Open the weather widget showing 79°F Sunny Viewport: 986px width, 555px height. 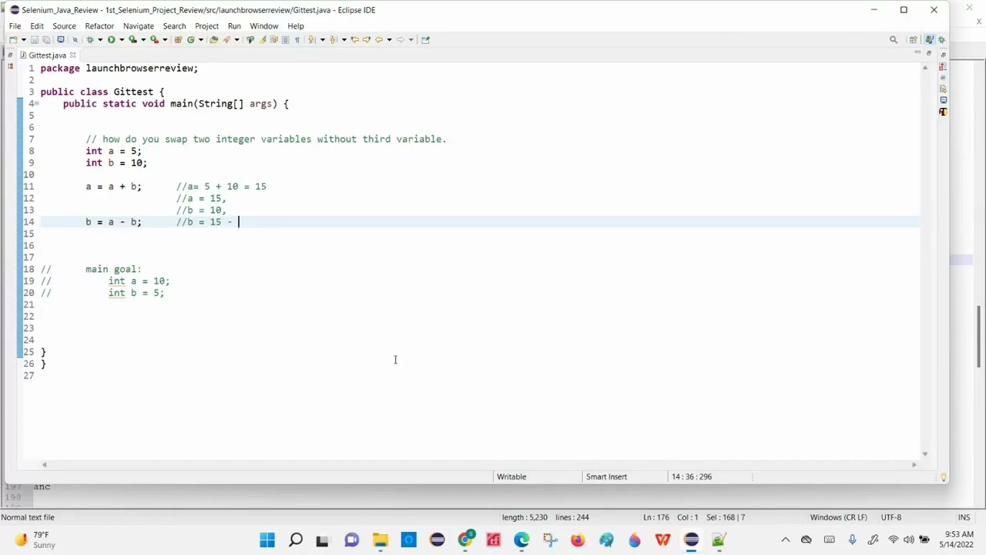(x=35, y=540)
